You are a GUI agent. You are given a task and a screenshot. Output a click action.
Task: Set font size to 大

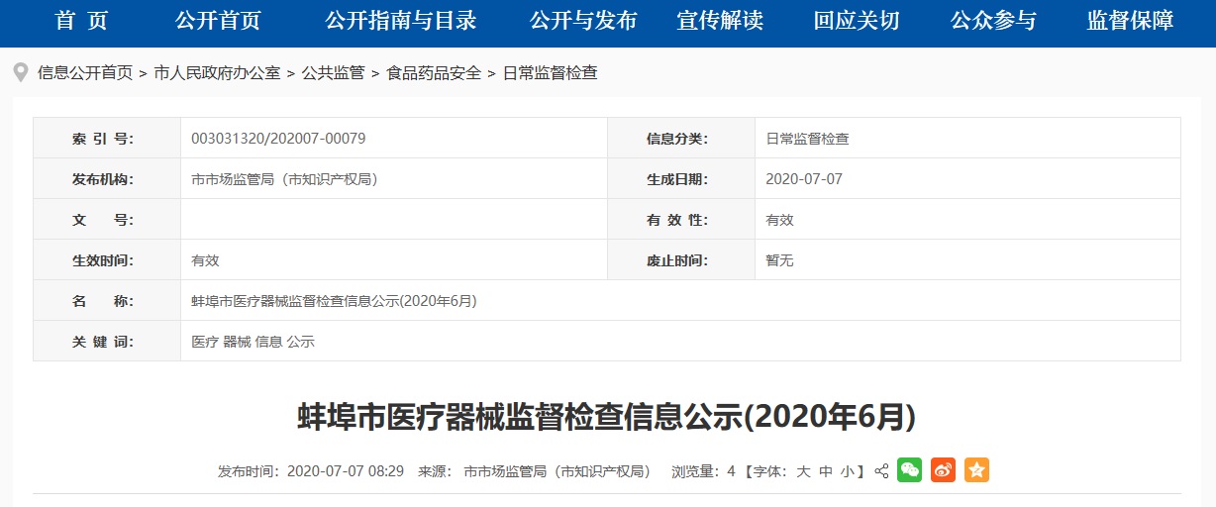(x=803, y=471)
